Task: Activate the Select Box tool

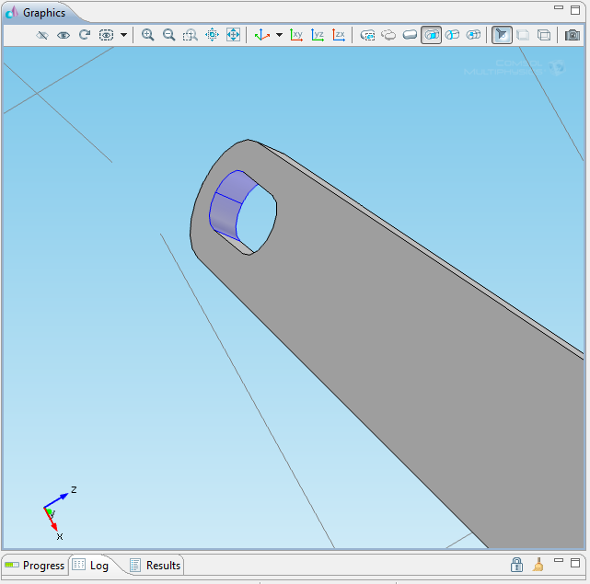Action: (x=367, y=35)
